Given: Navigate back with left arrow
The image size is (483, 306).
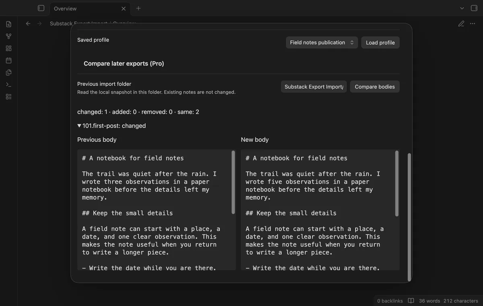Looking at the screenshot, I should coord(28,24).
